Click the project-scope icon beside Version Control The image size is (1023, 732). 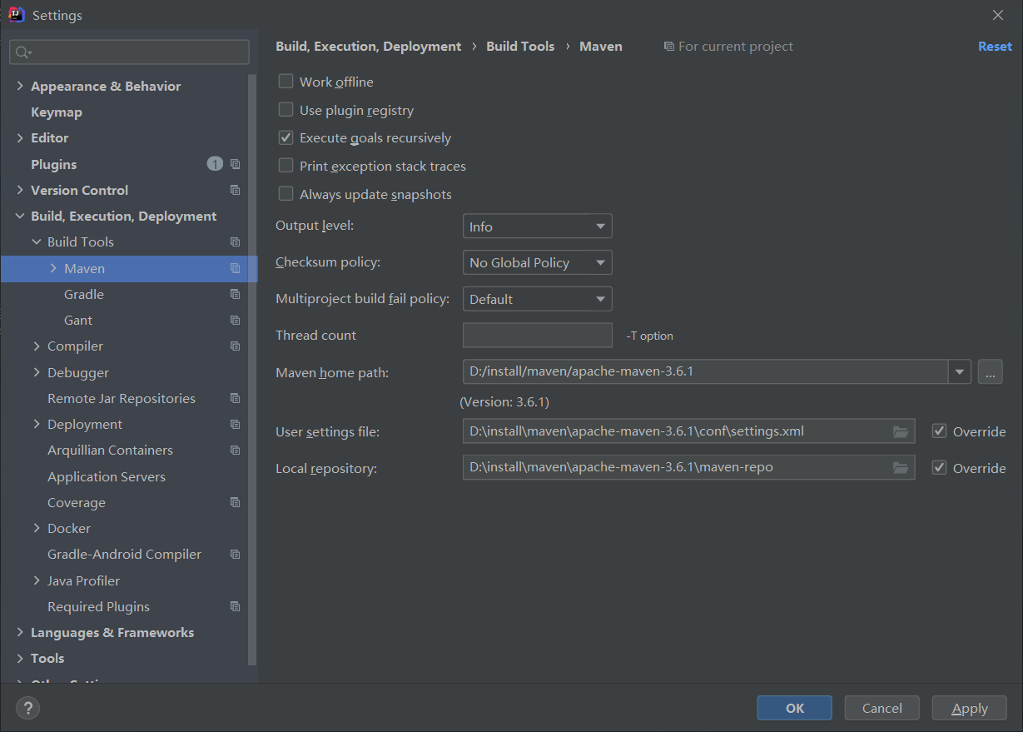[236, 190]
